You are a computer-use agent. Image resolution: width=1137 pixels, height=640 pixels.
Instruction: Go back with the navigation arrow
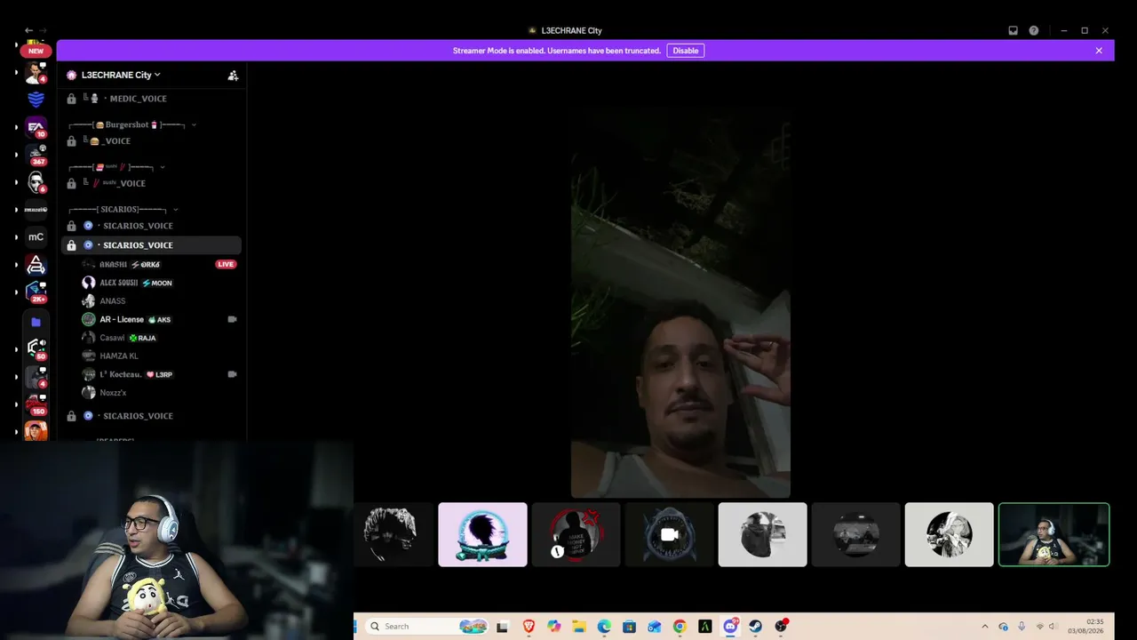click(x=28, y=30)
